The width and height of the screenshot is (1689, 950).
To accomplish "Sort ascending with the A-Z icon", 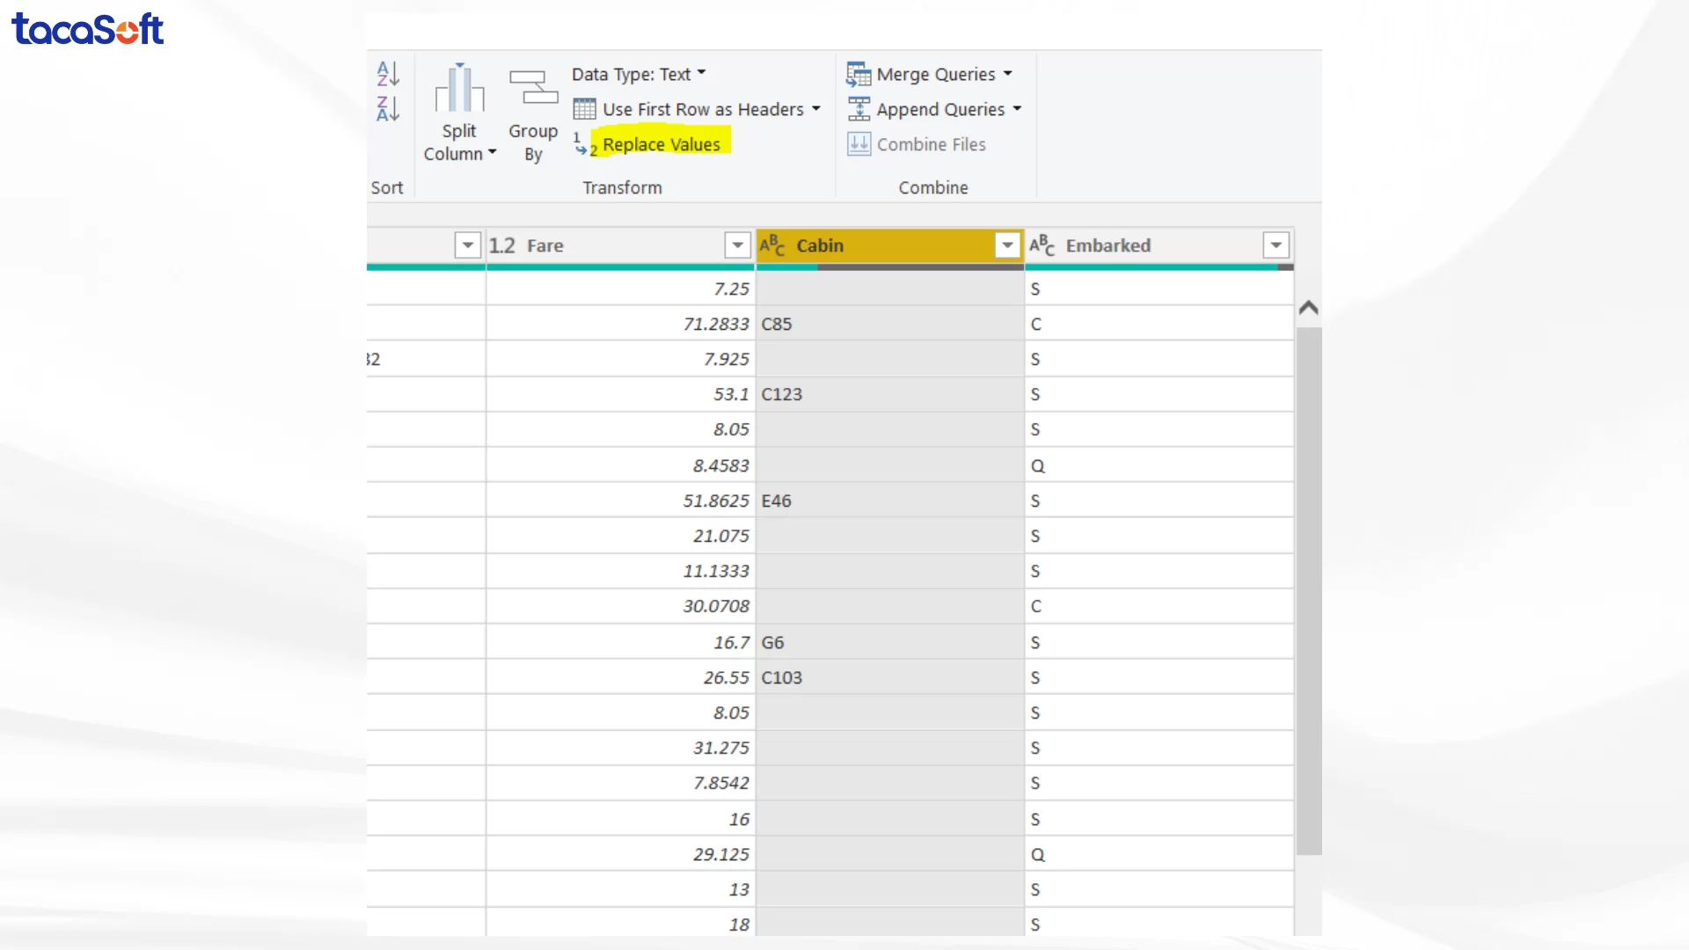I will (x=388, y=74).
